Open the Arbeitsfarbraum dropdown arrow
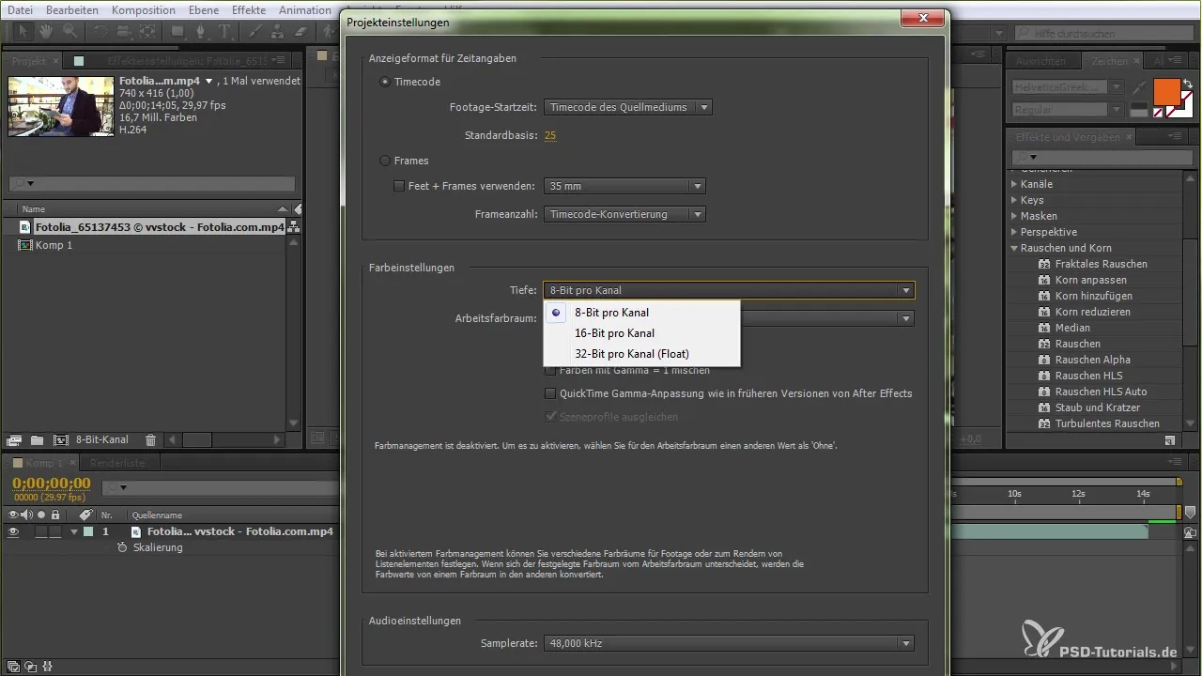This screenshot has width=1202, height=676. click(906, 318)
